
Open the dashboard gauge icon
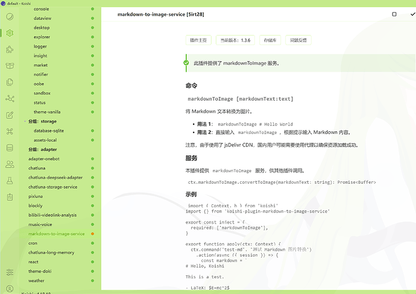(x=10, y=17)
